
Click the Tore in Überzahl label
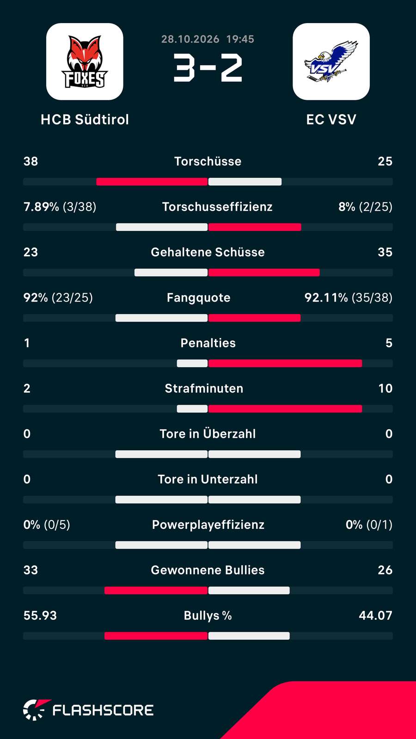(x=208, y=434)
